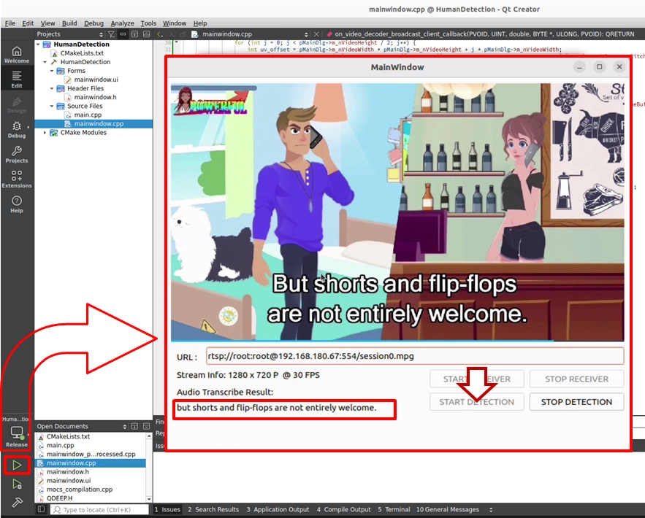This screenshot has height=518, width=645.
Task: Collapse the Header Files folder
Action: (52, 88)
